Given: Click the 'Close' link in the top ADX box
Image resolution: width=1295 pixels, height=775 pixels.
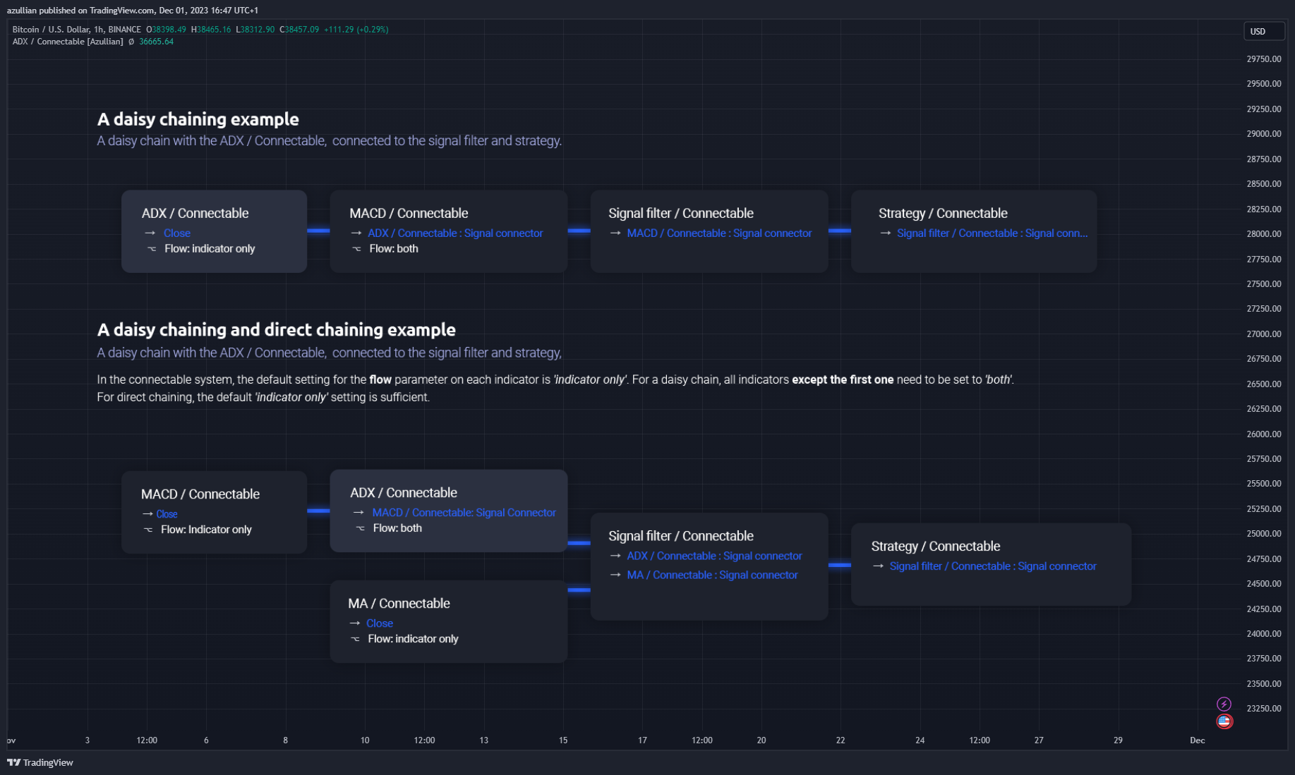Looking at the screenshot, I should tap(177, 233).
